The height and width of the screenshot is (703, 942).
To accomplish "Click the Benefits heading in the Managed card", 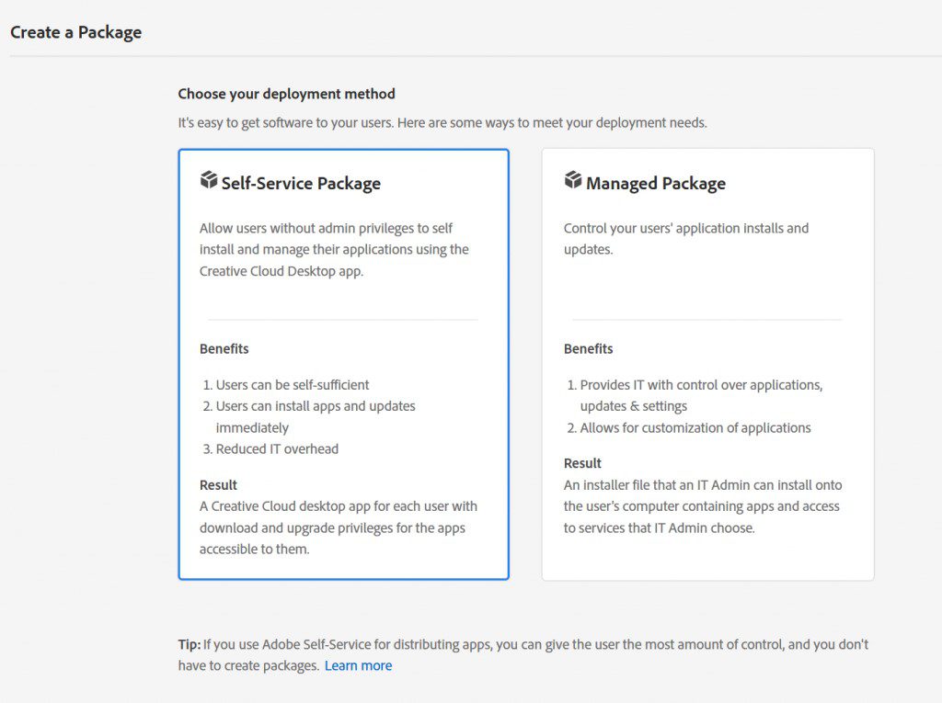I will coord(589,348).
